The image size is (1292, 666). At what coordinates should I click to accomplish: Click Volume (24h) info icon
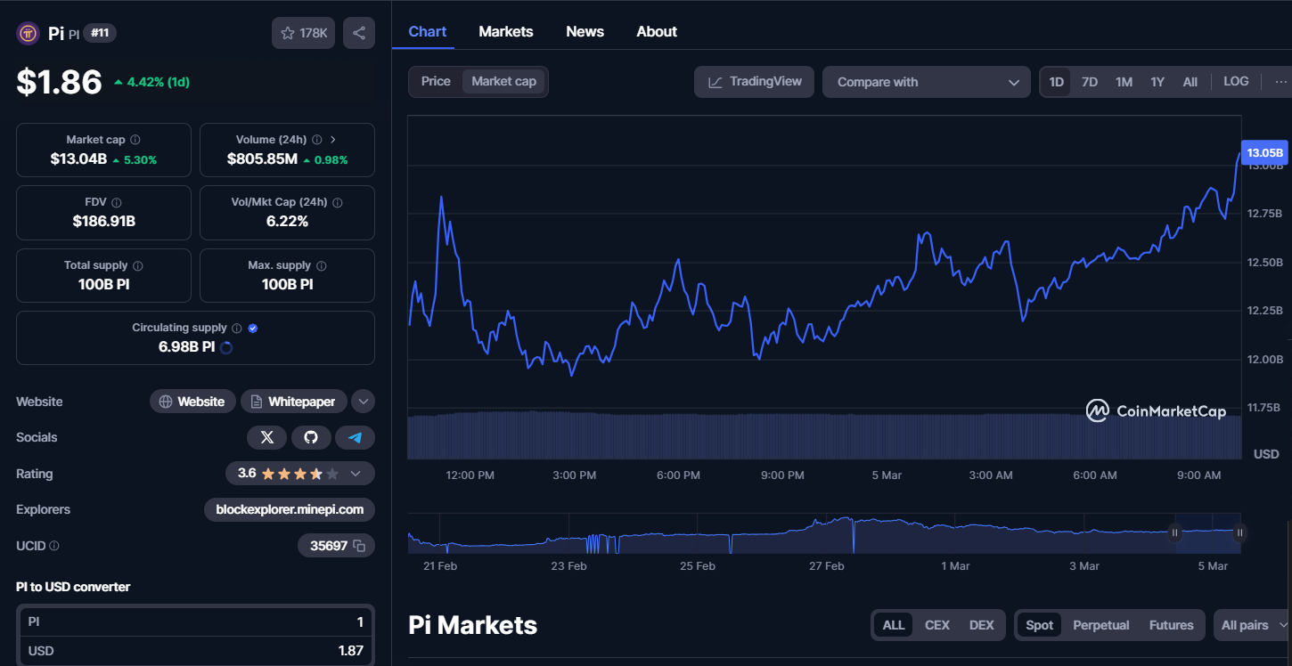point(316,140)
